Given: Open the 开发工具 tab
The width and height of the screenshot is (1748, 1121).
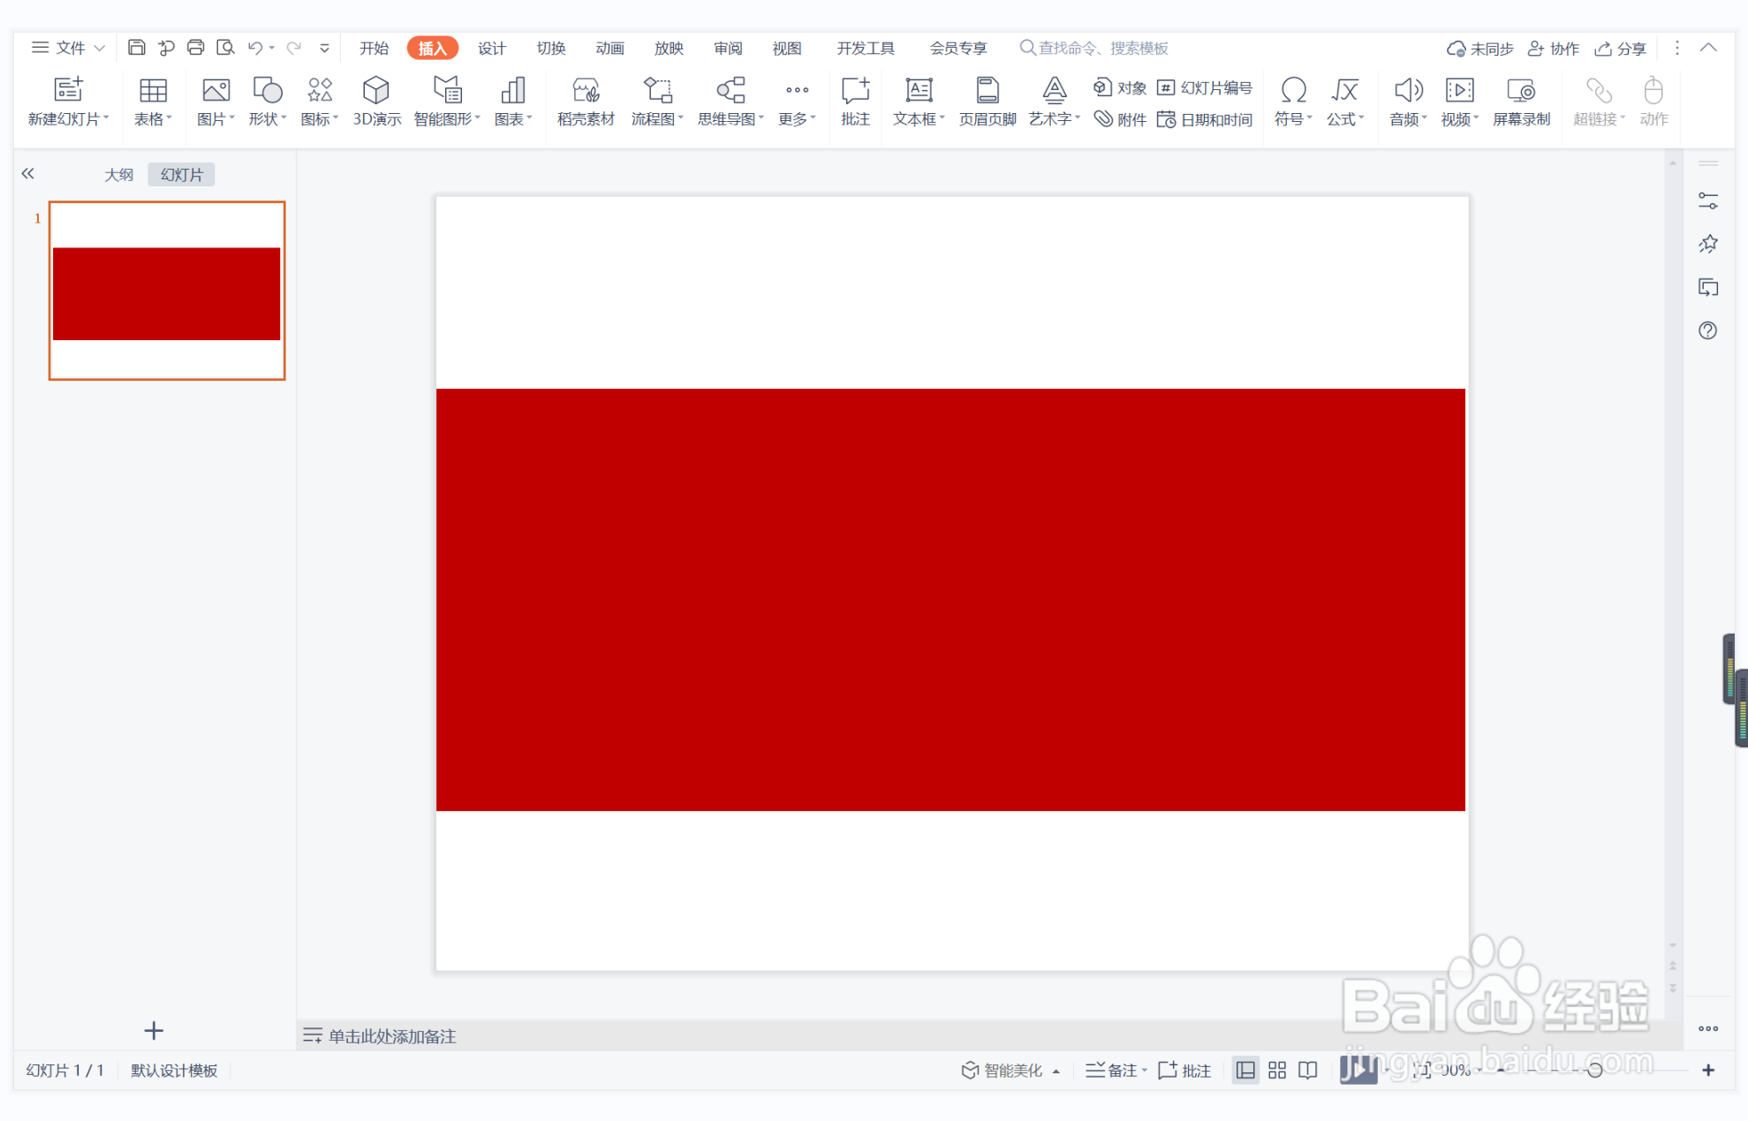Looking at the screenshot, I should 866,48.
